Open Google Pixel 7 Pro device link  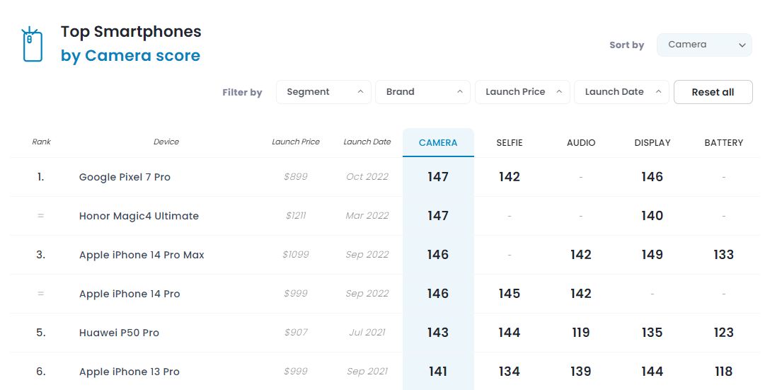pyautogui.click(x=125, y=177)
